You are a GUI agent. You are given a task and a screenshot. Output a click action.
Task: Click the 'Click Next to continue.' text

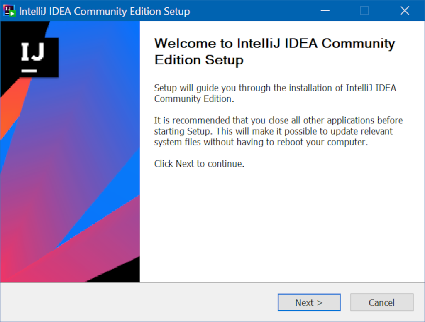199,164
